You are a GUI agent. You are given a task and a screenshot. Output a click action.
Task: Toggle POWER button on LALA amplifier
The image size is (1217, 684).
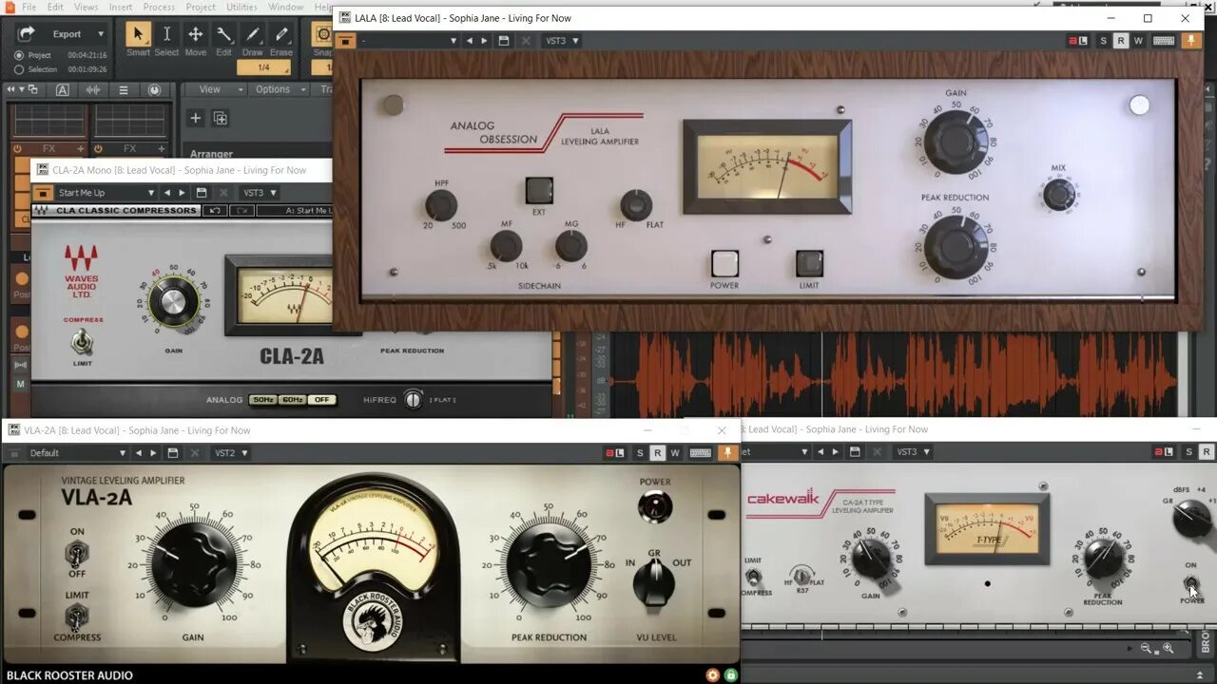coord(724,263)
